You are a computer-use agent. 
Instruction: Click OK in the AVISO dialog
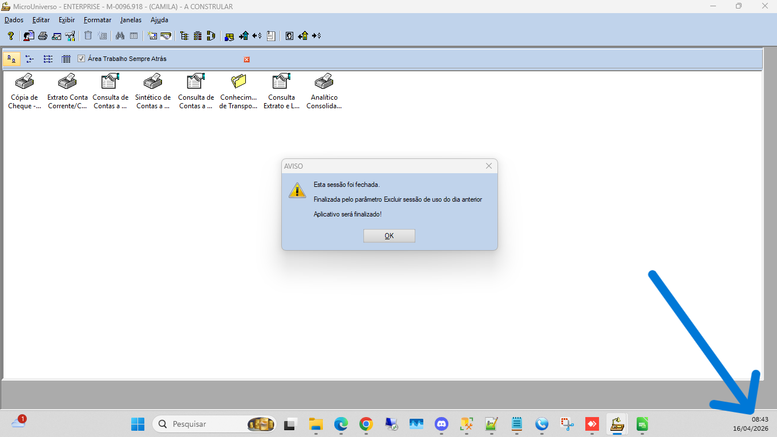(389, 236)
